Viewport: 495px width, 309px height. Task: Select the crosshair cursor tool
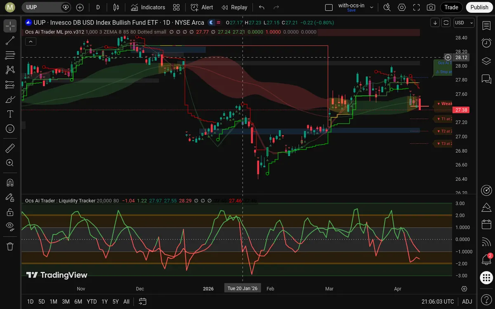[10, 26]
